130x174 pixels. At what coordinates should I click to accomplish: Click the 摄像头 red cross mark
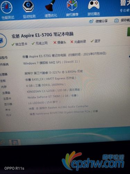click(55, 42)
